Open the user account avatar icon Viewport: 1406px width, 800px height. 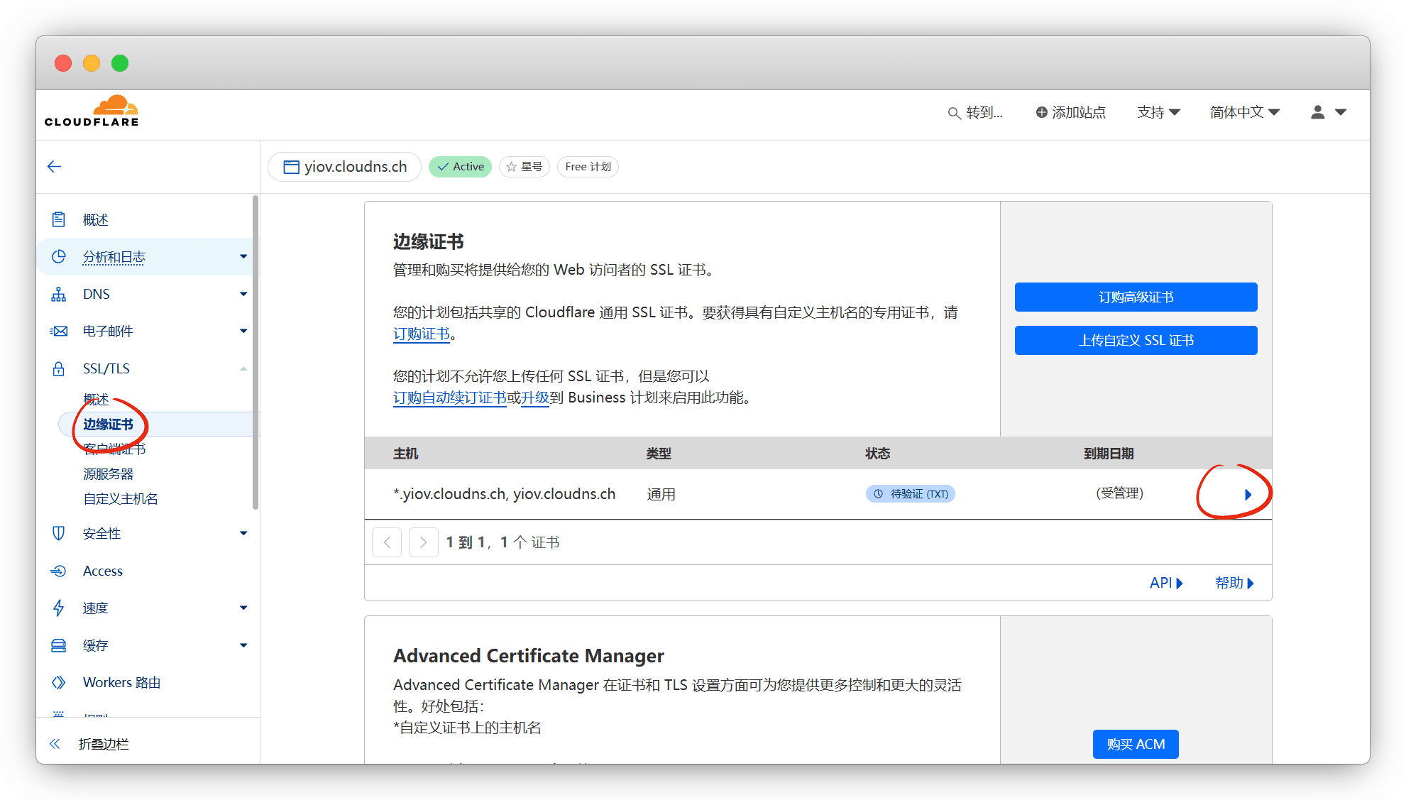click(1317, 112)
